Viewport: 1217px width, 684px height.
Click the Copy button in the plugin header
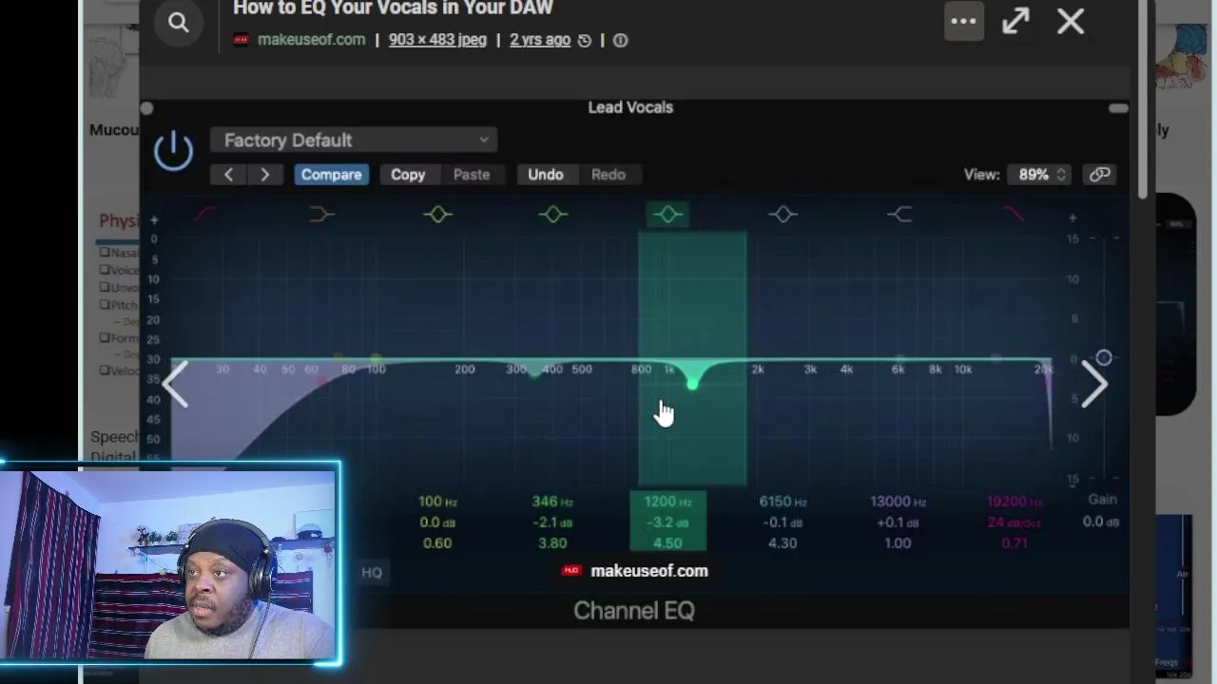(408, 175)
